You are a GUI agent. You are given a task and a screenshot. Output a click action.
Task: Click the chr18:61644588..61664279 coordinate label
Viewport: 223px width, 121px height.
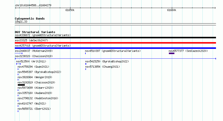33,5
